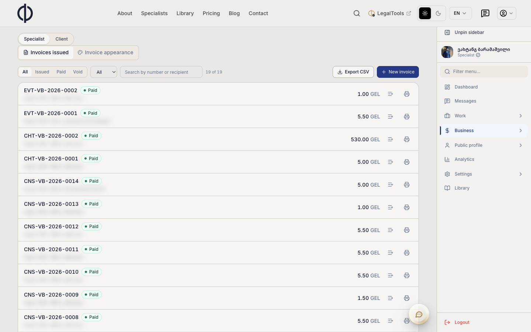
Task: Open details icon for CNS-VB-2026-0009
Action: coord(391,298)
